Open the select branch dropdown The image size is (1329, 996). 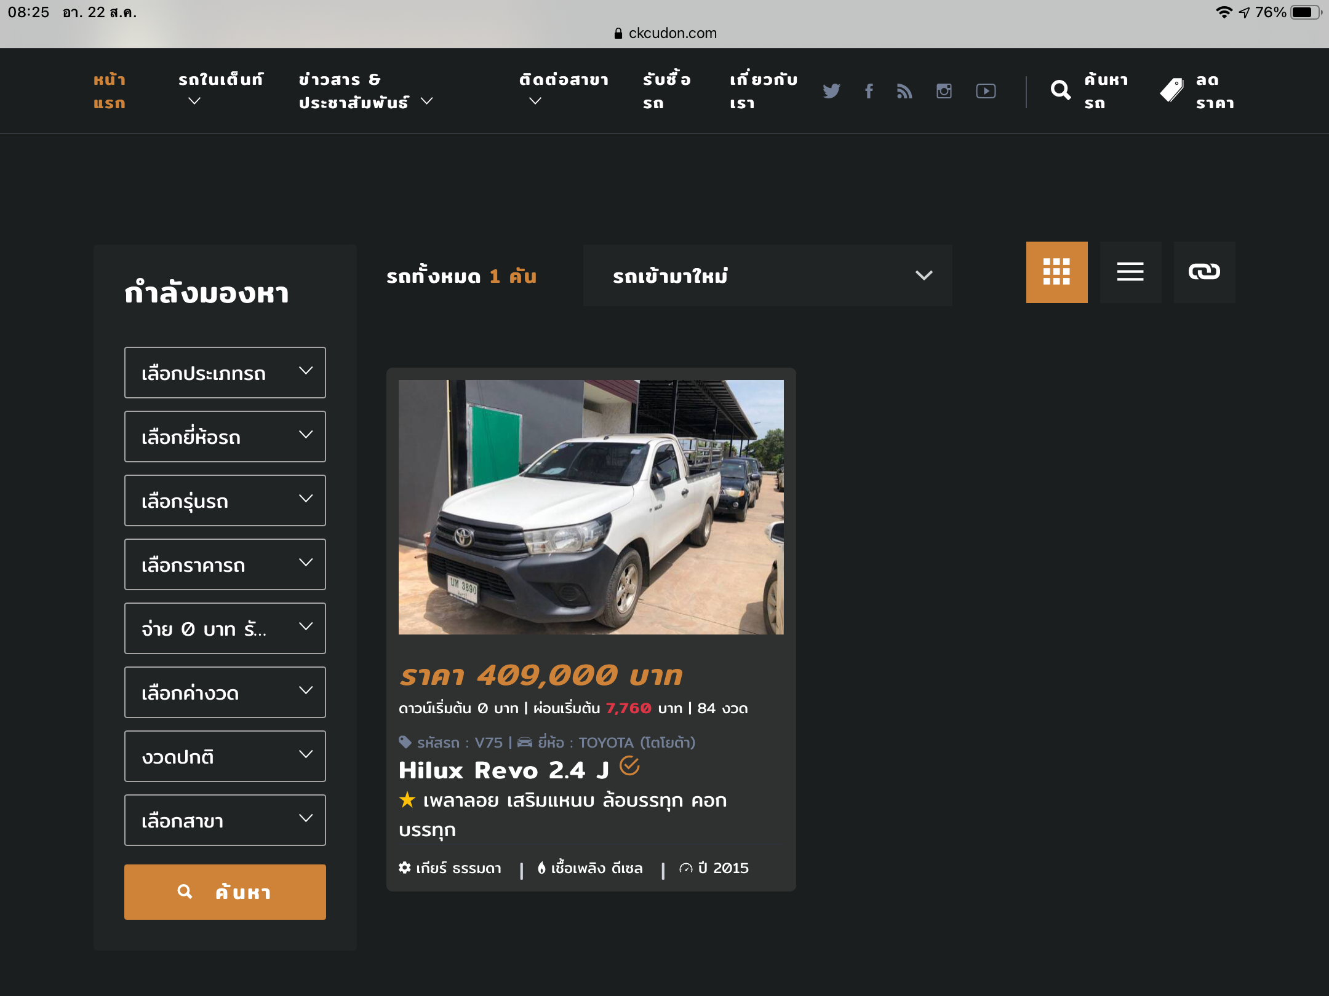225,820
